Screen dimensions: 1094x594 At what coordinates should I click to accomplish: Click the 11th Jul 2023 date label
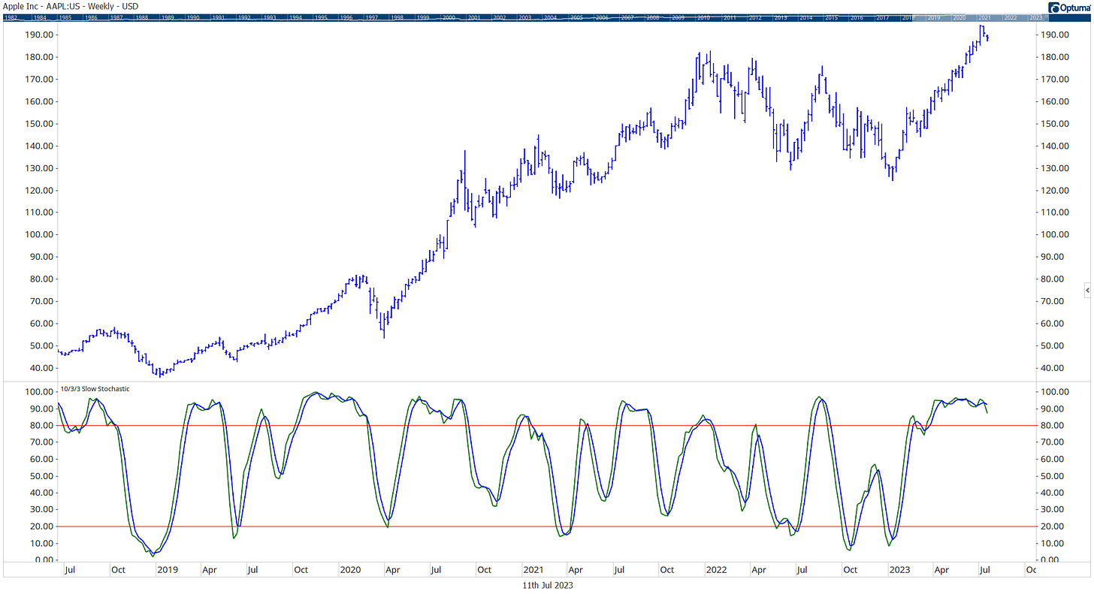click(x=546, y=584)
